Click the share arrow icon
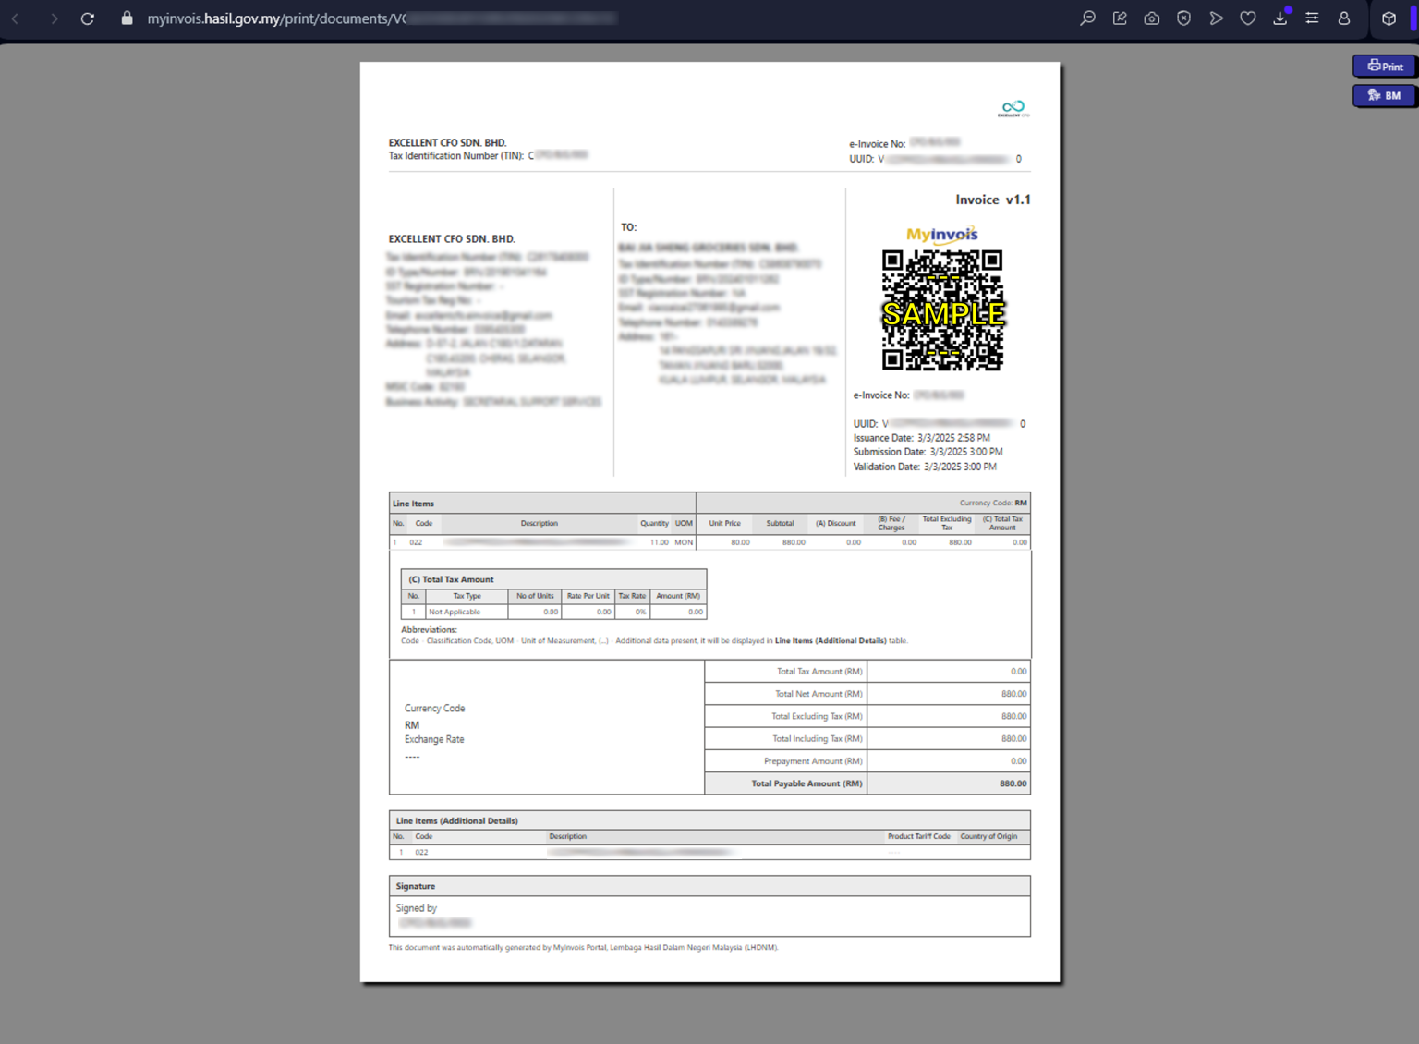The image size is (1419, 1044). (x=1216, y=18)
